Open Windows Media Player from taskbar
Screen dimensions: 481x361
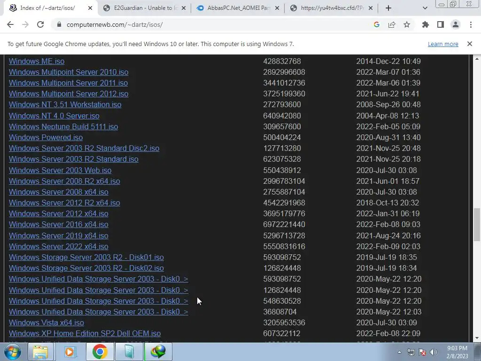pos(70,352)
